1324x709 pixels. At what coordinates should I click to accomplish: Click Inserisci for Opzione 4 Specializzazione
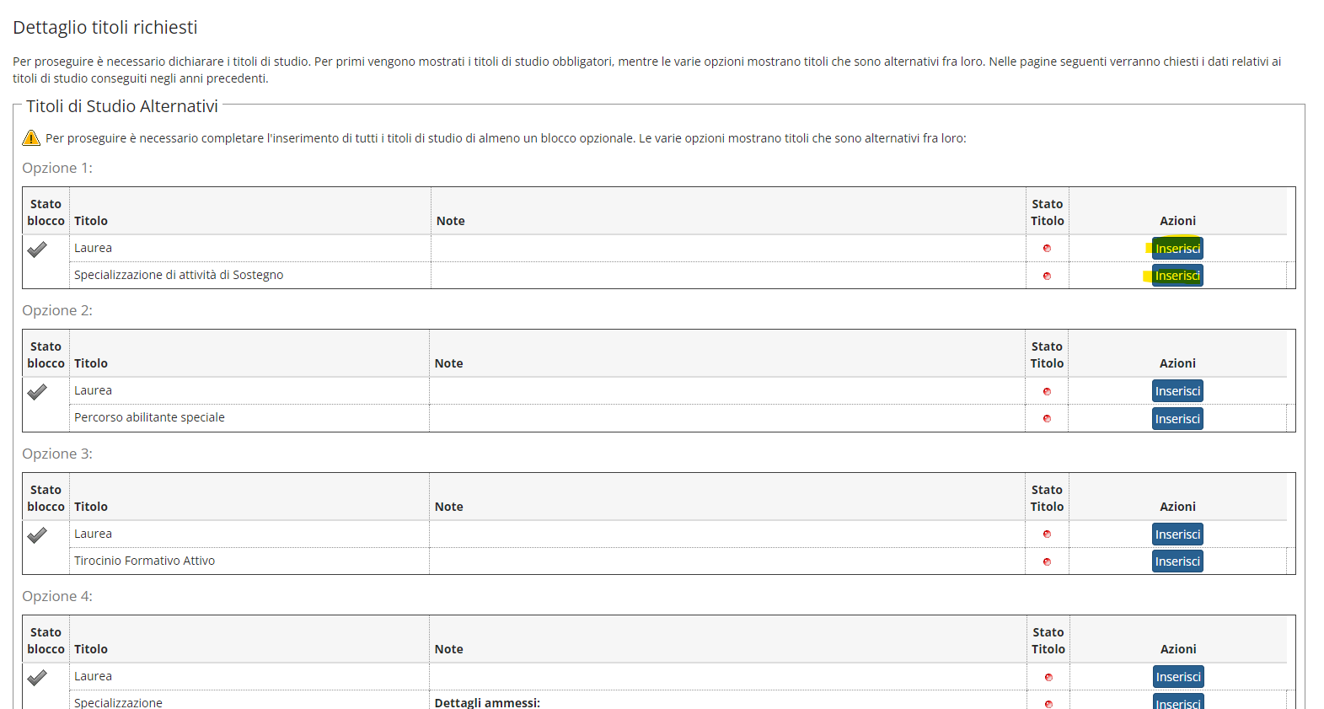(x=1178, y=702)
